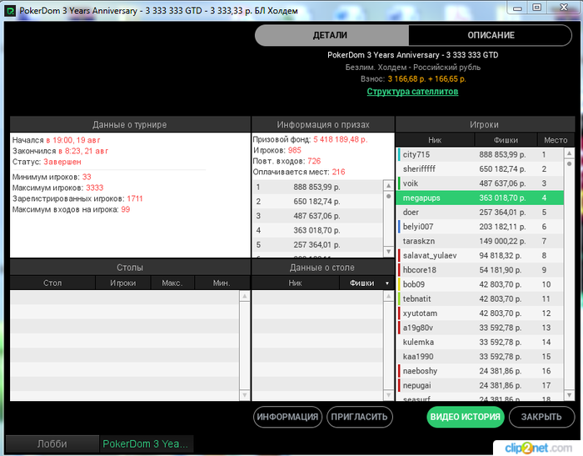Click the ПРИГЛАСИТЬ button
The width and height of the screenshot is (583, 456).
coord(360,417)
